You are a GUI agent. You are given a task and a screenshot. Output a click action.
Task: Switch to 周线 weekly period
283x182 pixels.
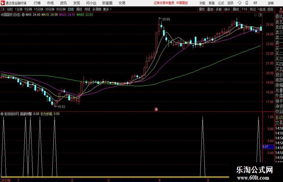tap(79, 9)
